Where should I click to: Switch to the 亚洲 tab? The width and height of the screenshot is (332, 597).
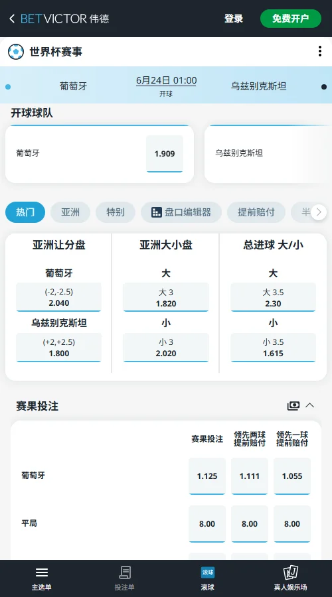pos(70,212)
